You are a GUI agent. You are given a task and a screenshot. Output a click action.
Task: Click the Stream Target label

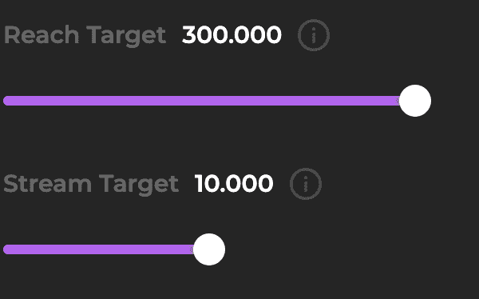[x=91, y=185]
